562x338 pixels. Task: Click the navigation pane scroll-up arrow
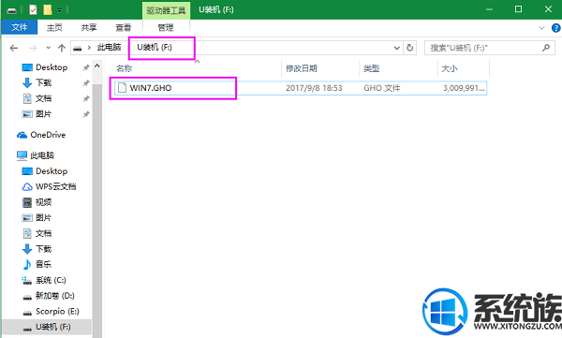97,66
